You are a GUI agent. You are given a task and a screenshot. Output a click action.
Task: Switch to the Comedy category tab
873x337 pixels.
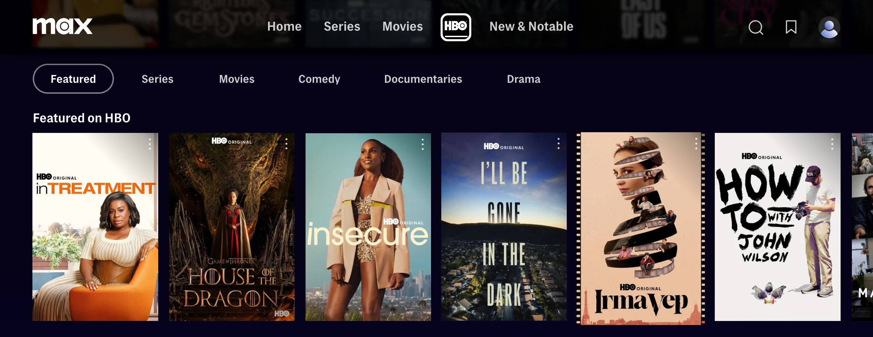tap(319, 79)
